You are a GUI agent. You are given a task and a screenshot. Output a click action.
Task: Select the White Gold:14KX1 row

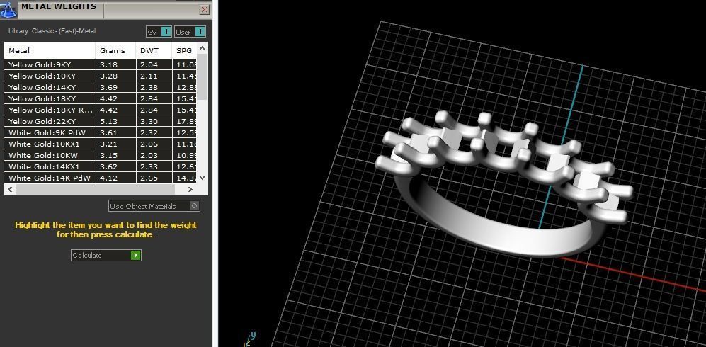coord(101,166)
